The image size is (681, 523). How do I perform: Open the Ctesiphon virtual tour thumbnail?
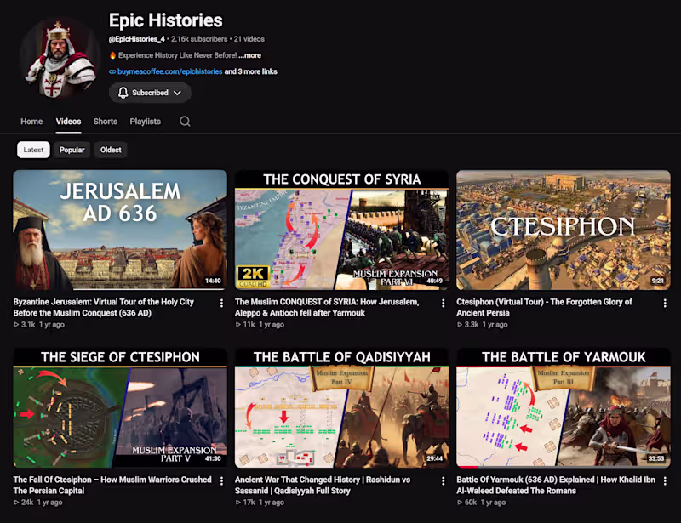coord(564,230)
